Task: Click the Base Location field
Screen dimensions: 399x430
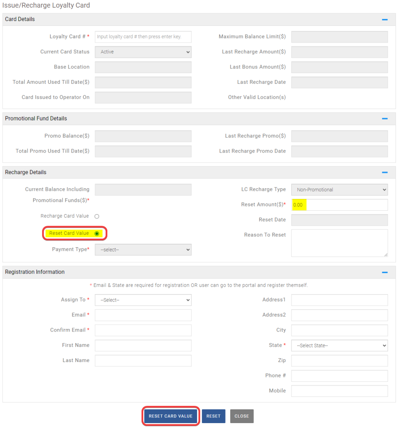Action: (143, 67)
